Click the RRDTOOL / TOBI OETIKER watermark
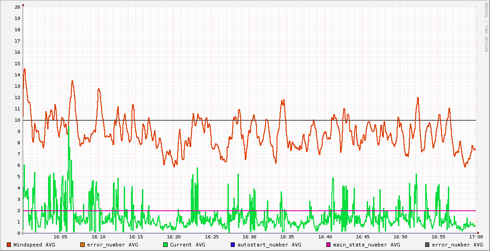 (486, 27)
